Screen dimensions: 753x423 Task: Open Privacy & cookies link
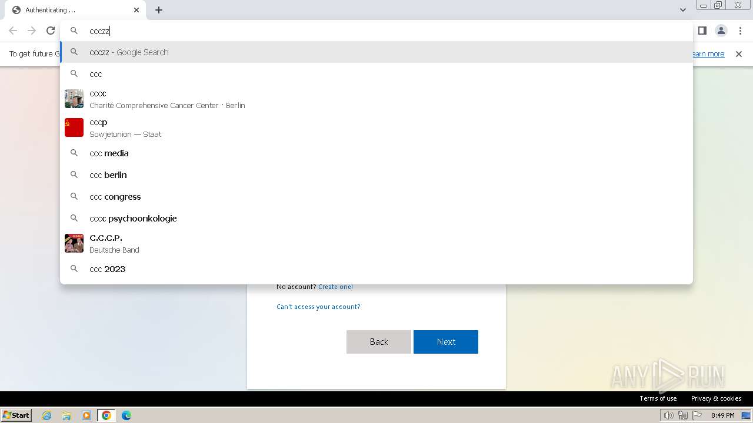[716, 398]
